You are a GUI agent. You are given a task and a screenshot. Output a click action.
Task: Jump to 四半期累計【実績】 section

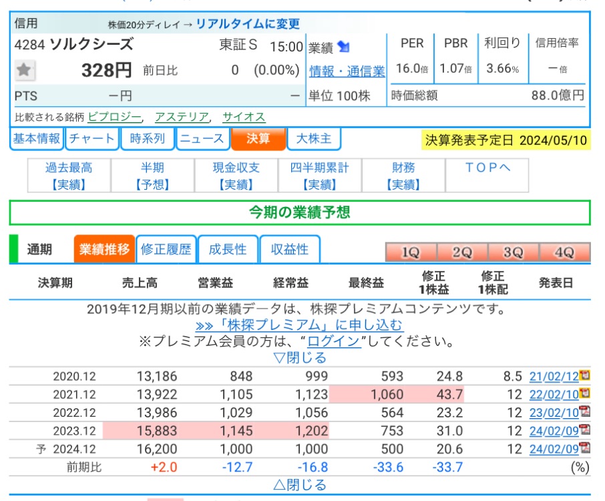320,176
